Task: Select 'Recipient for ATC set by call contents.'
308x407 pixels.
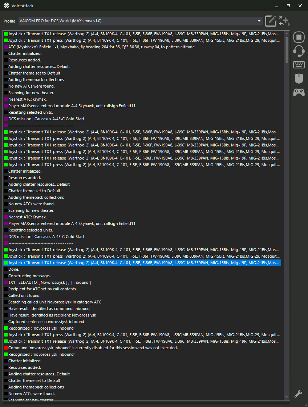Action: click(x=142, y=289)
